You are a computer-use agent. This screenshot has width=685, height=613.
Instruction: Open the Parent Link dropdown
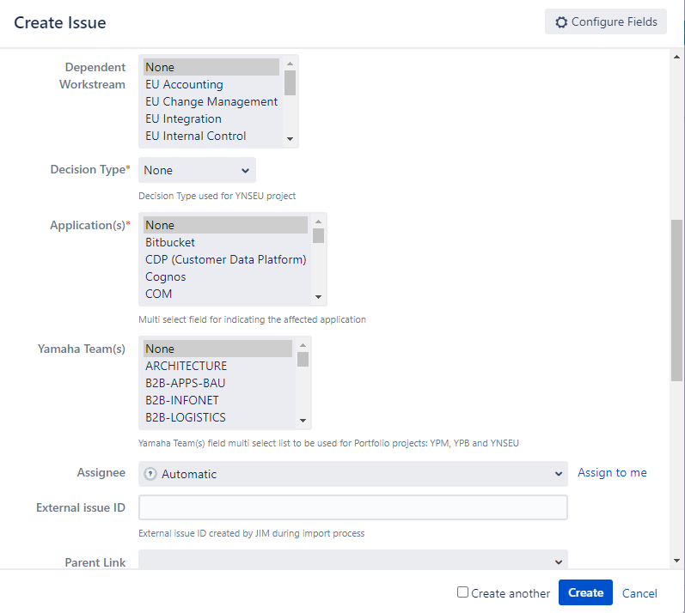pos(353,560)
